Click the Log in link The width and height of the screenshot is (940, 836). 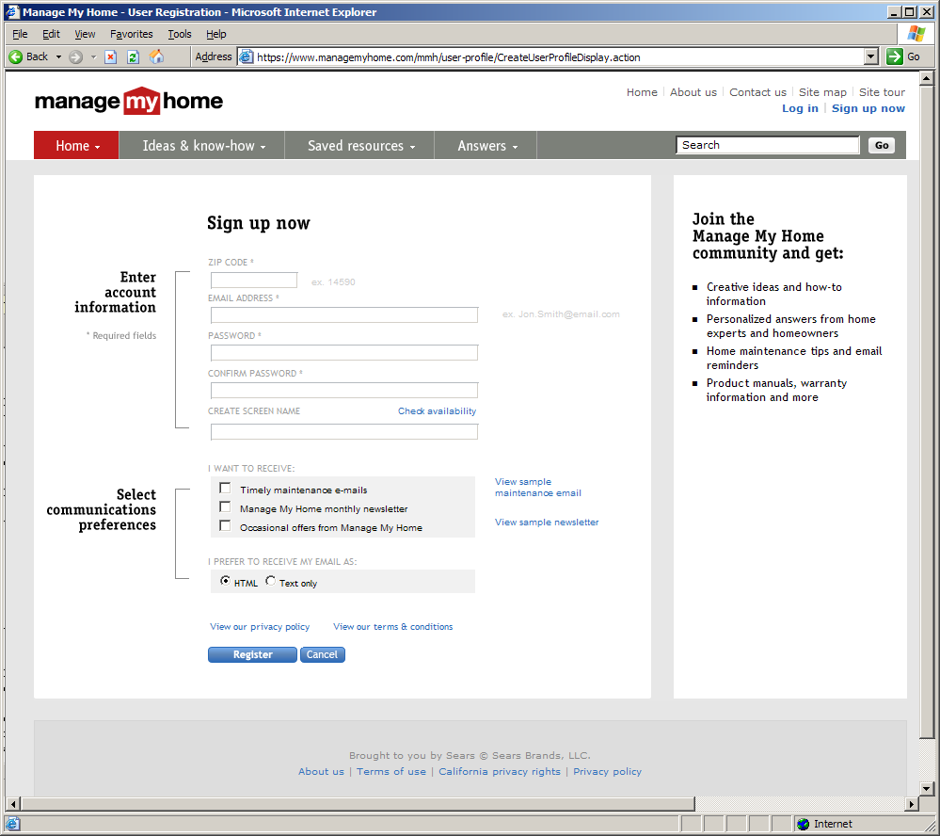click(800, 108)
